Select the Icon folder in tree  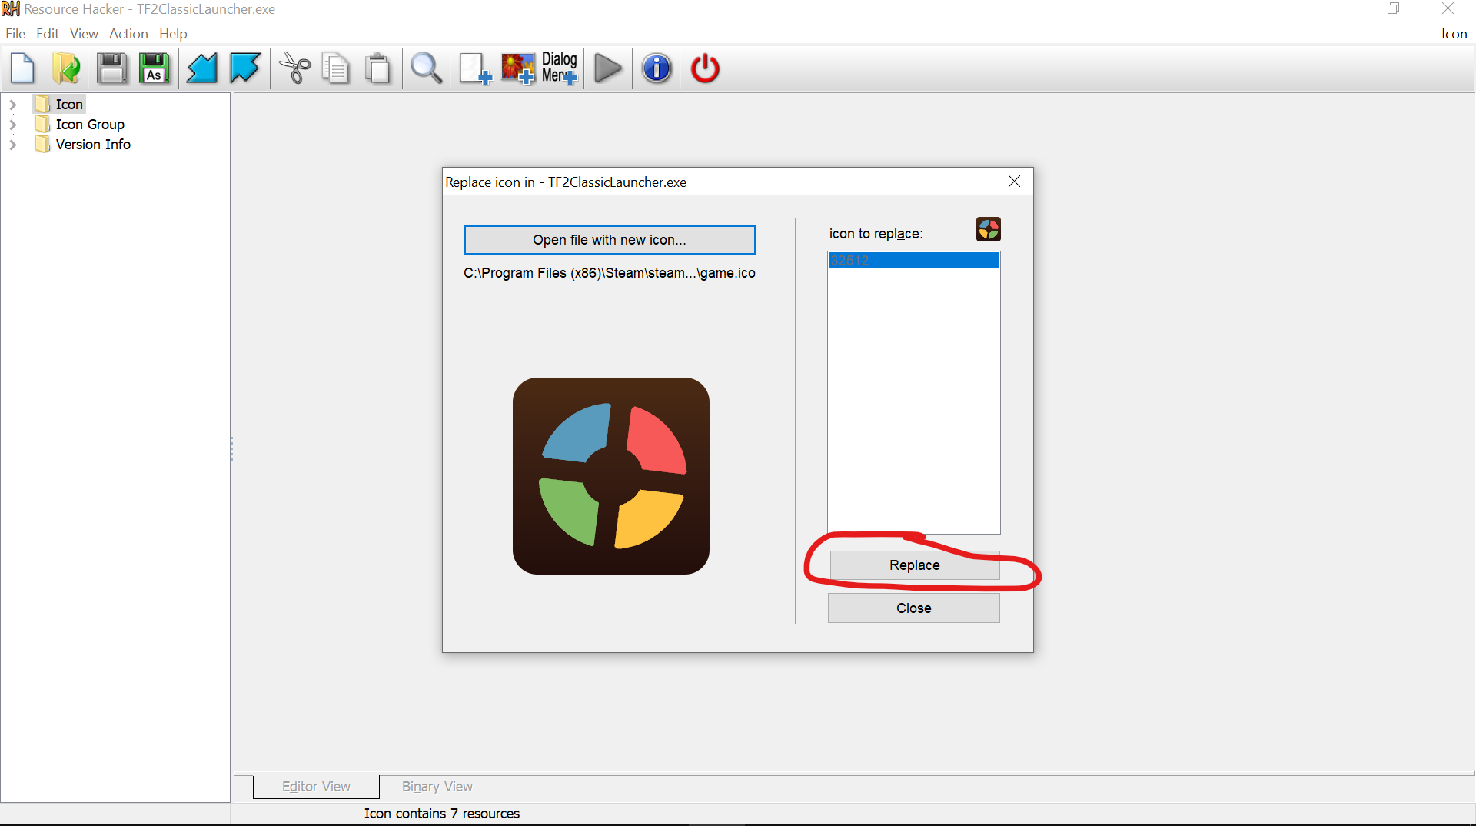coord(60,105)
